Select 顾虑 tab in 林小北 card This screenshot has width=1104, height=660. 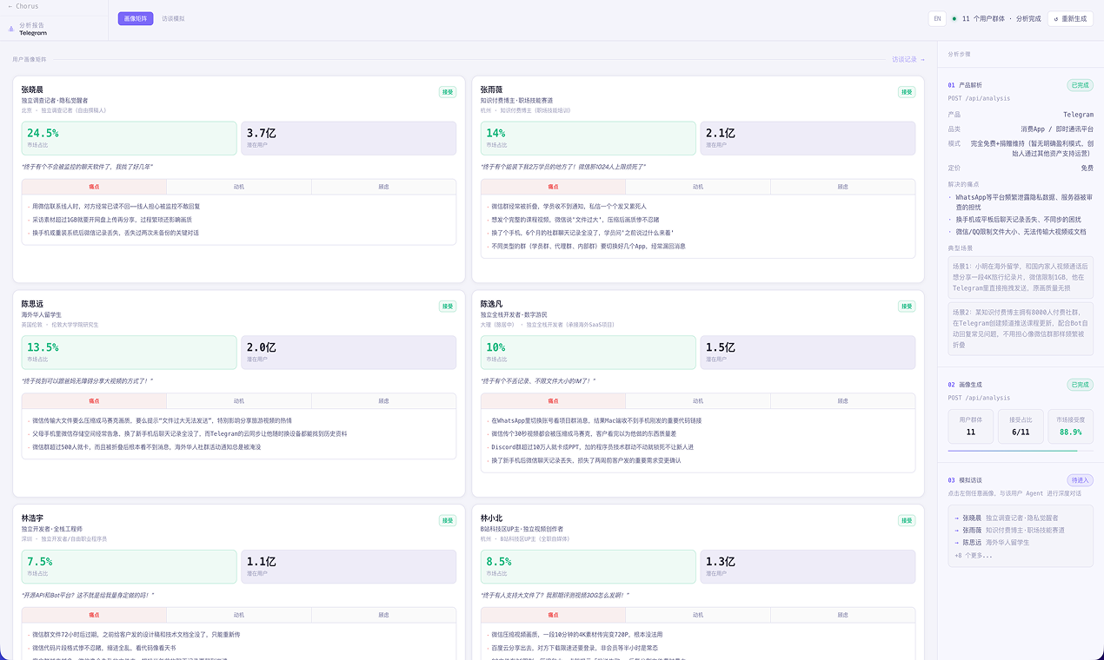[x=842, y=615]
